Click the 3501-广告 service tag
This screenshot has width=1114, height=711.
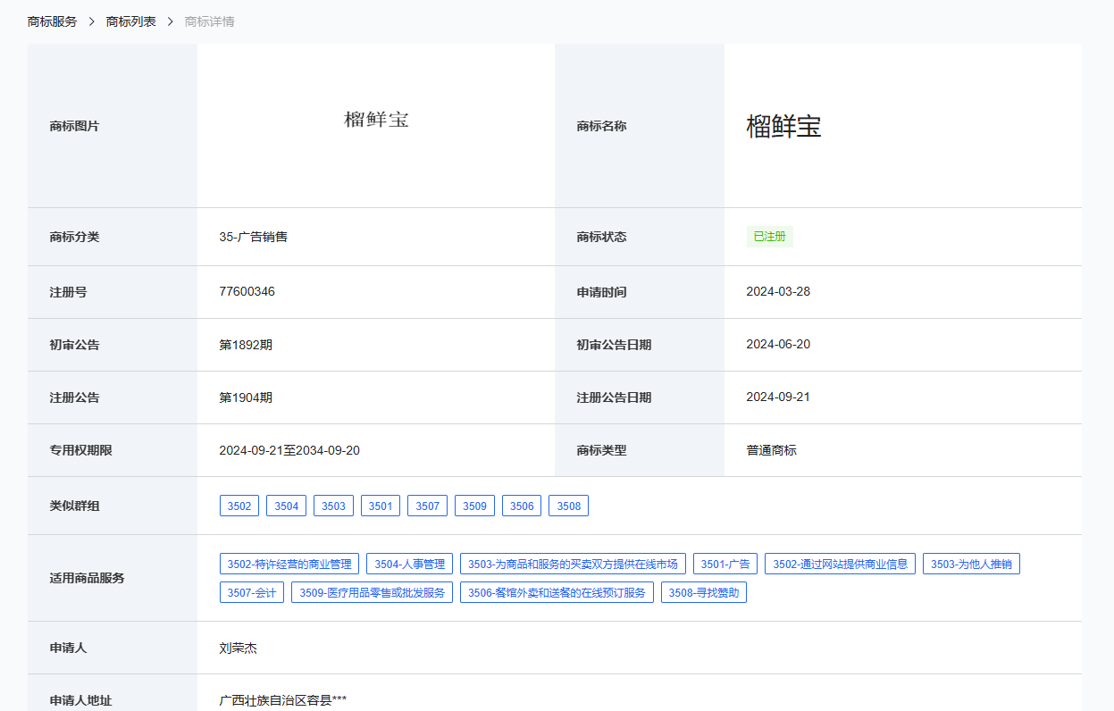point(725,564)
